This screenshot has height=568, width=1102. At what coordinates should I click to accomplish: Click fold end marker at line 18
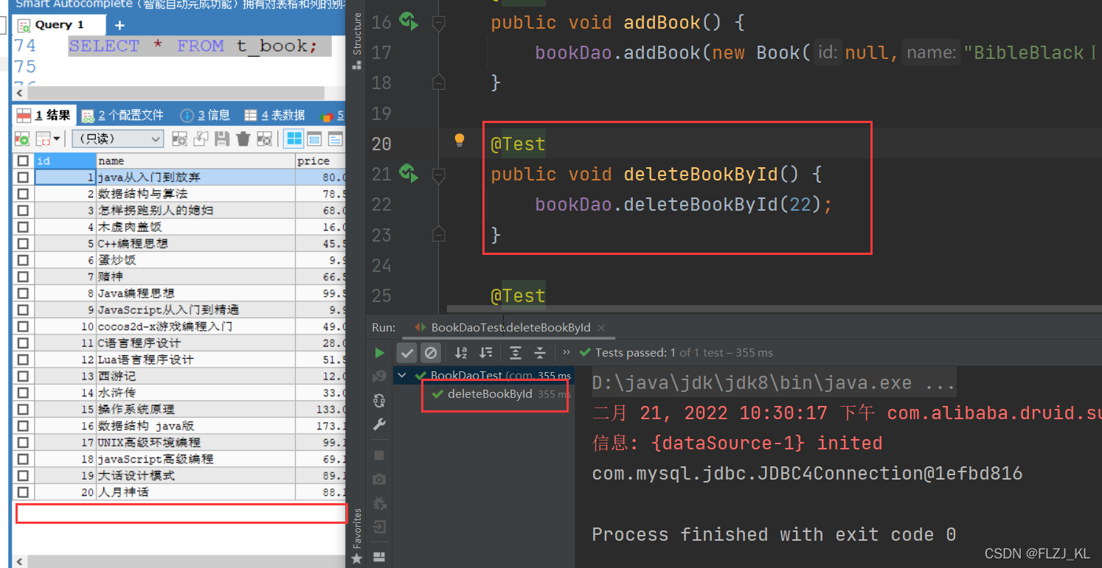tap(438, 82)
